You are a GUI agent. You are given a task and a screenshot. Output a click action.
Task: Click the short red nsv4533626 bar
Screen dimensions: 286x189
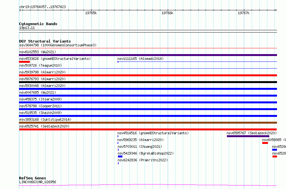pyautogui.click(x=24, y=62)
